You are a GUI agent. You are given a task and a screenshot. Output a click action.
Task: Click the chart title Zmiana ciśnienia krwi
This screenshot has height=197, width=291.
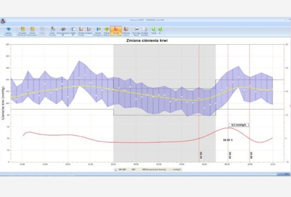click(147, 40)
